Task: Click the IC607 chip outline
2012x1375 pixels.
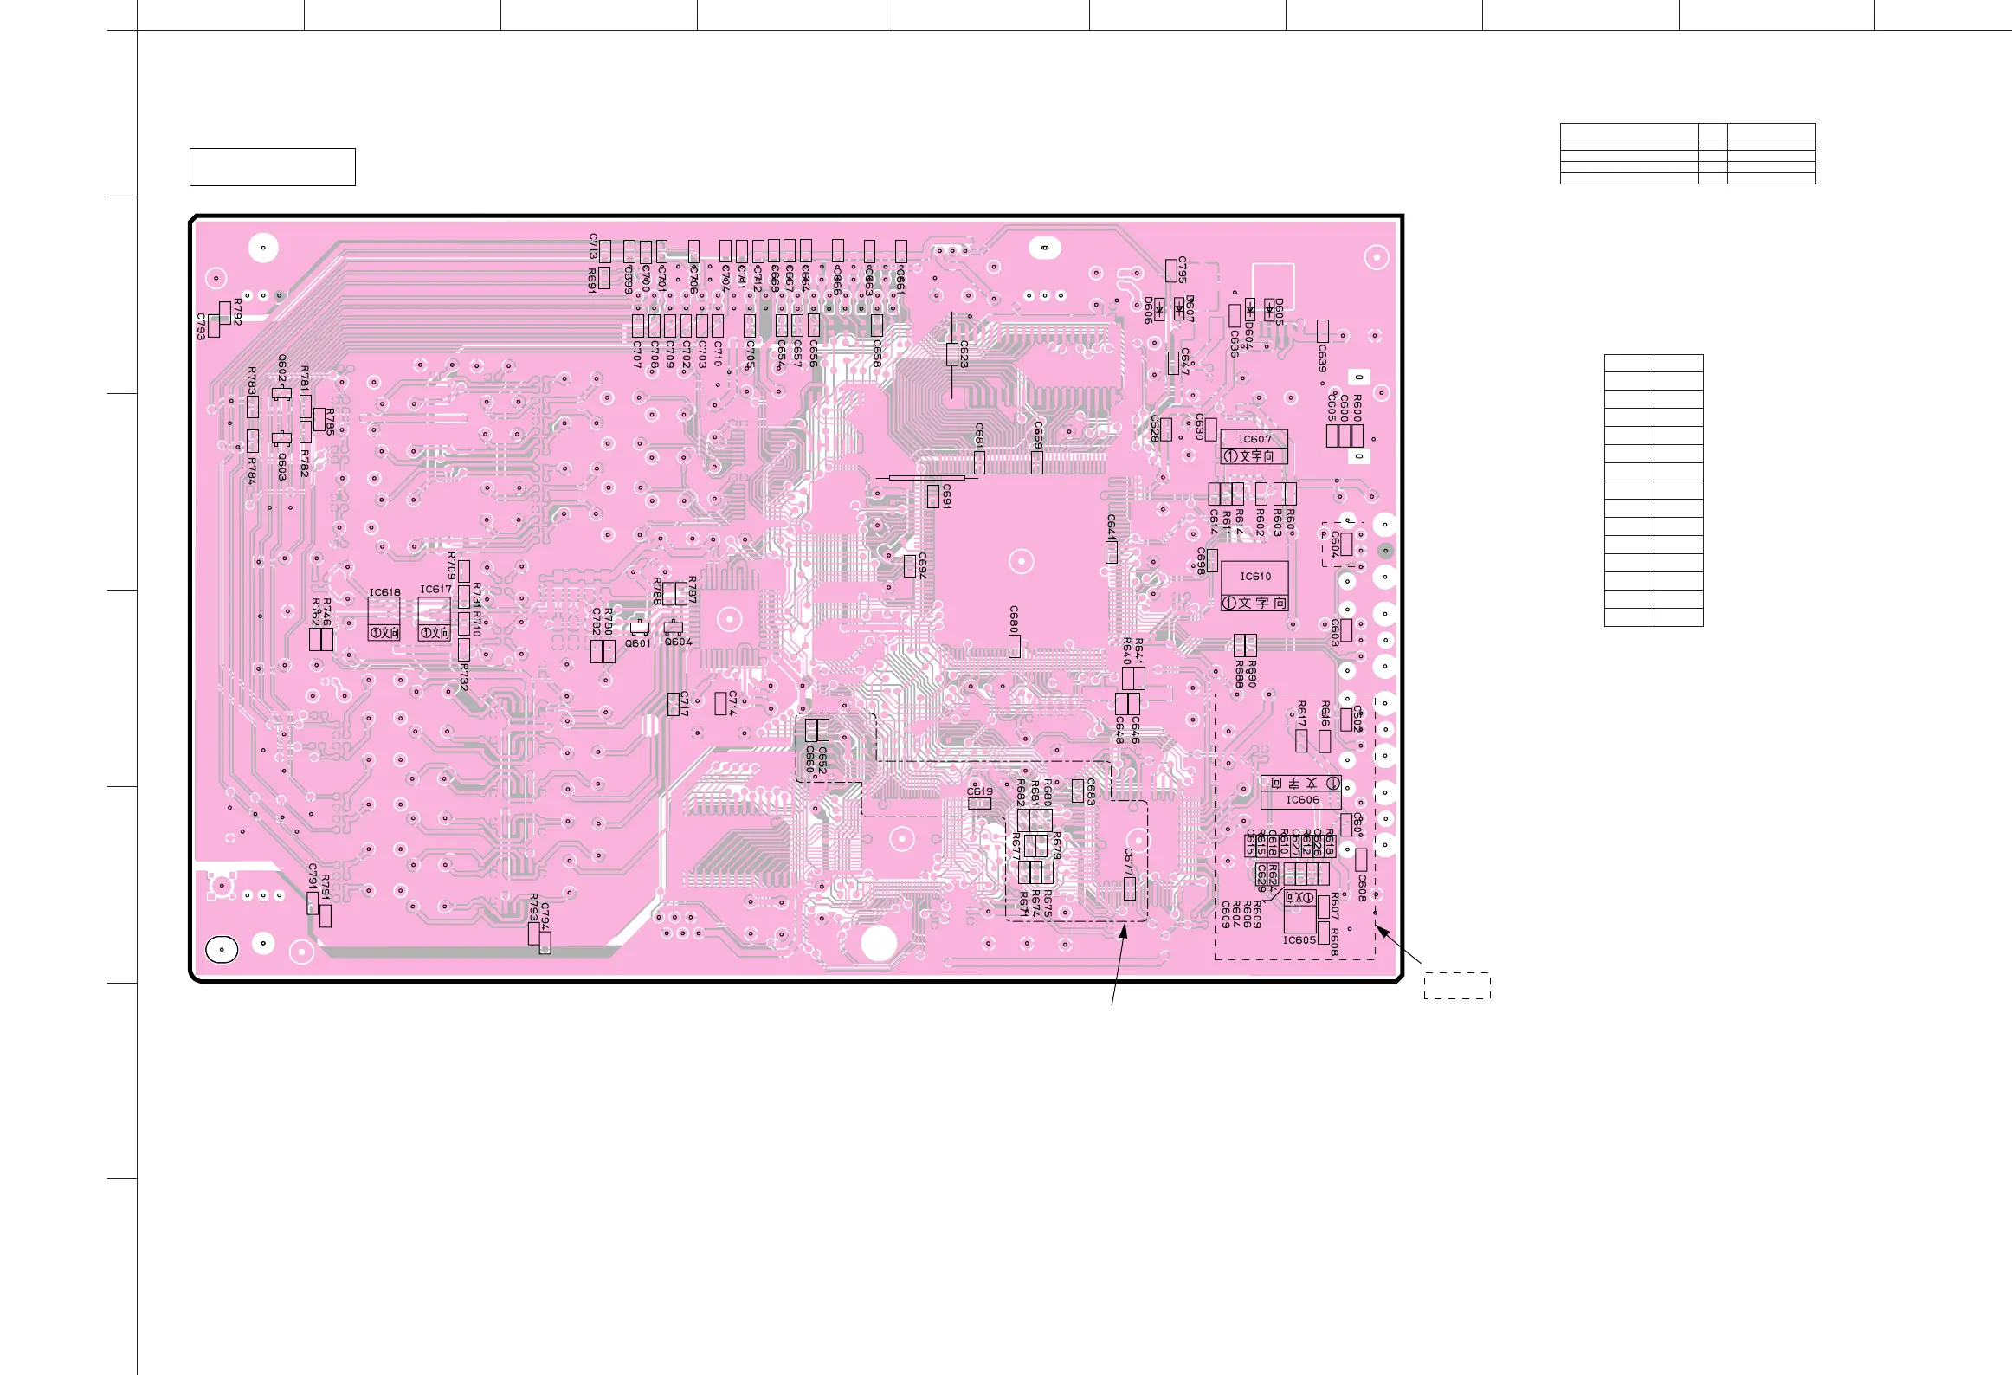Action: click(x=1254, y=447)
